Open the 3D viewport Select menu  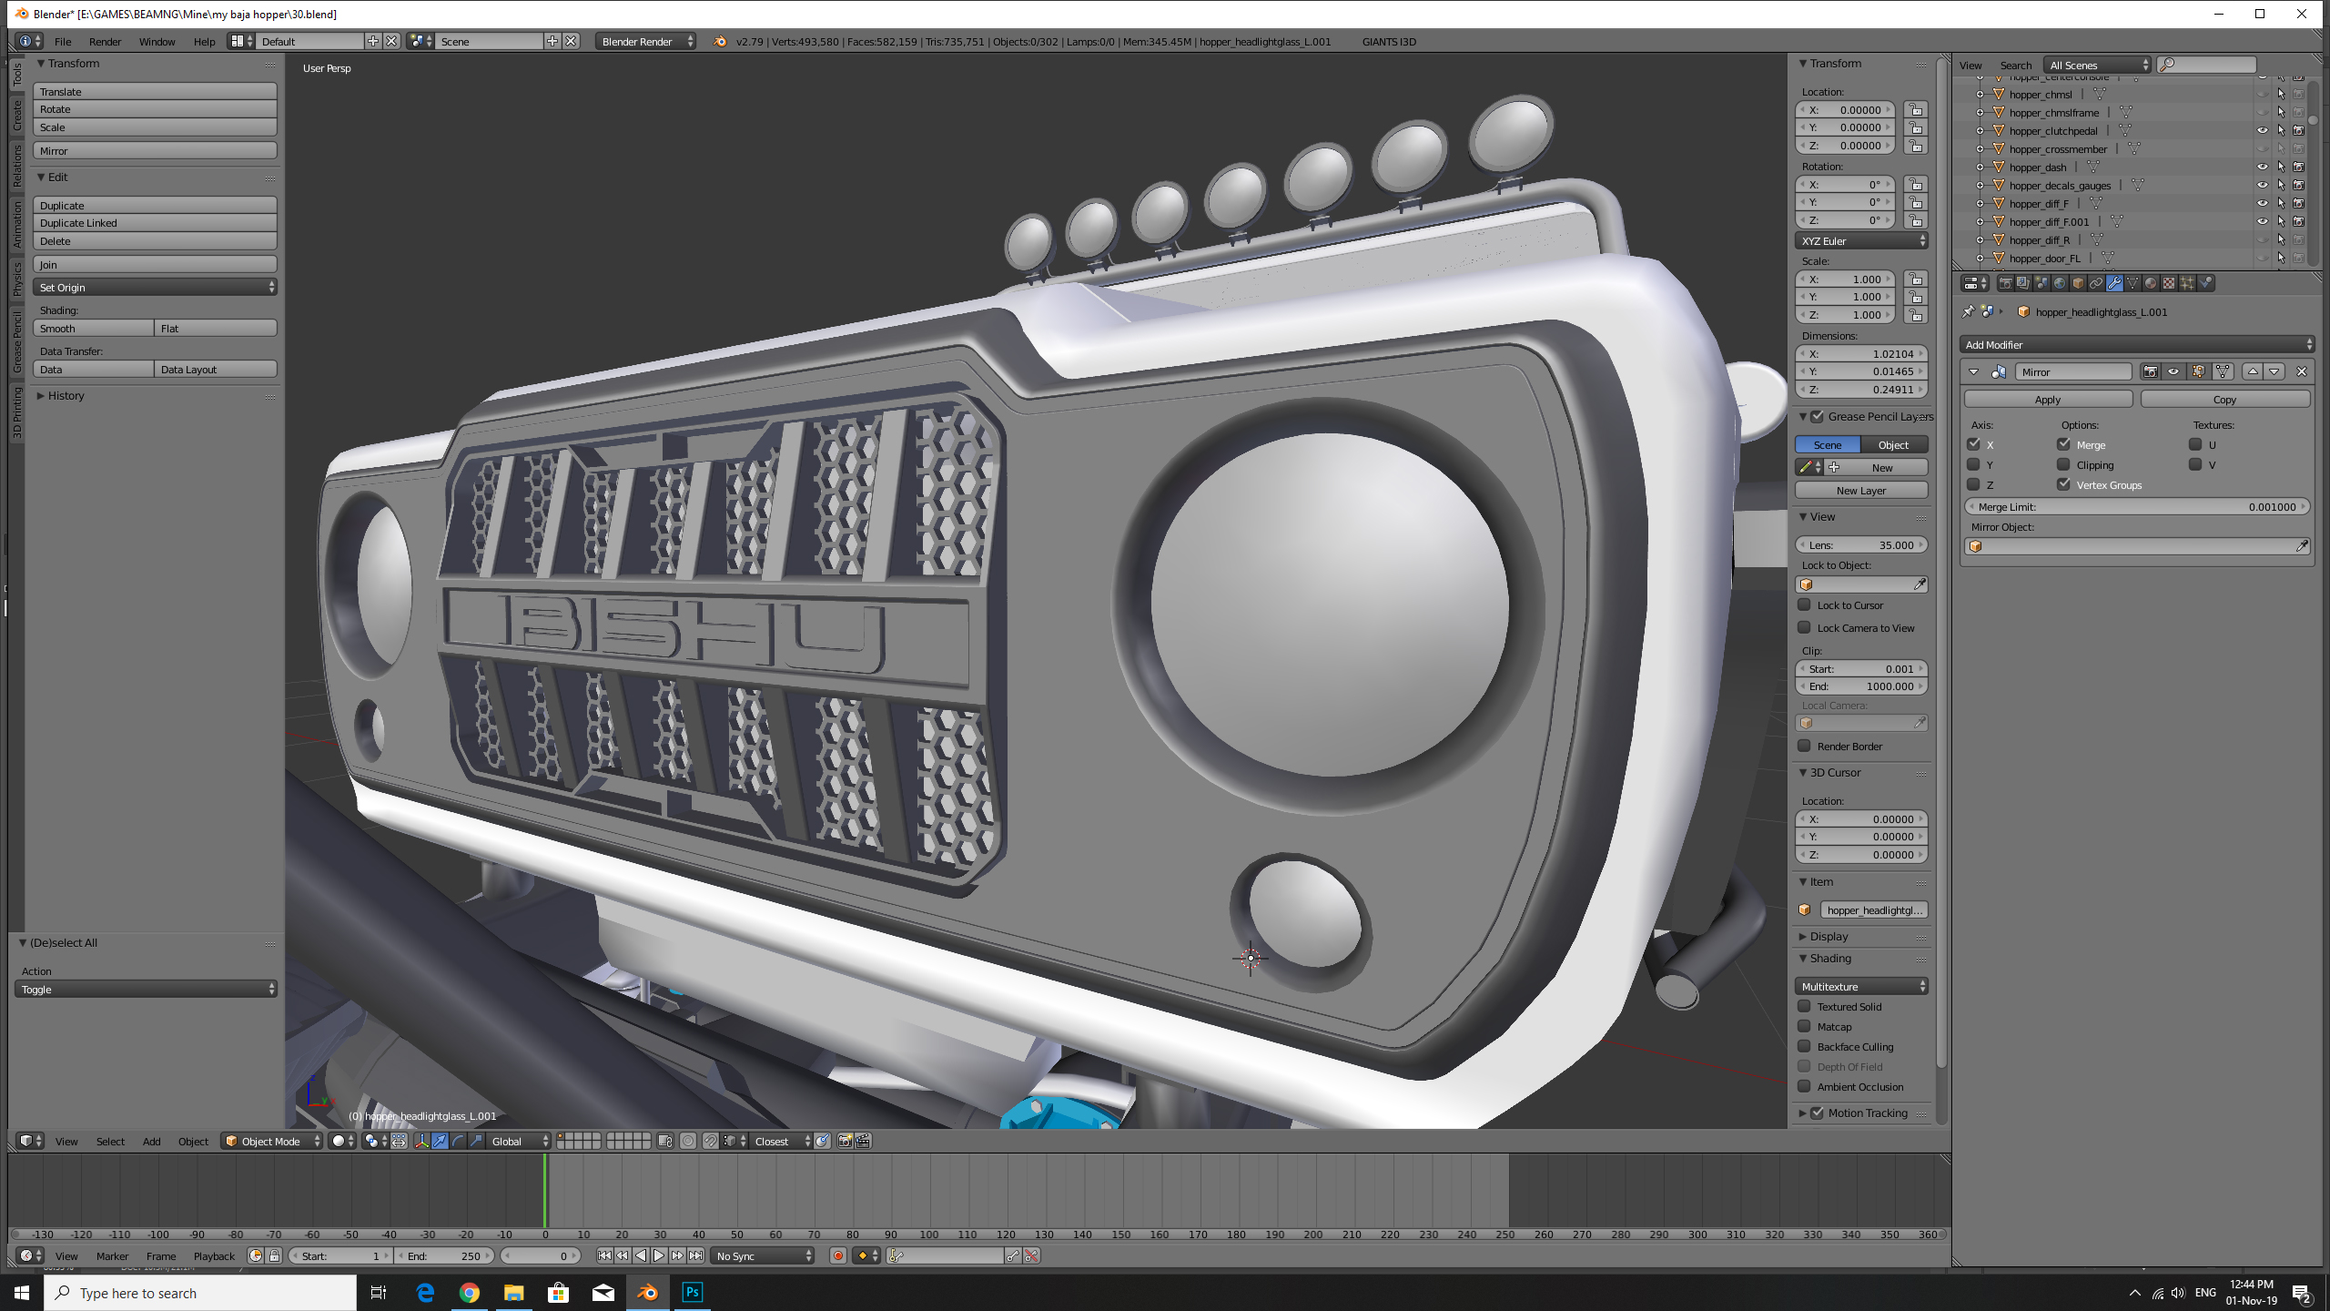pyautogui.click(x=110, y=1141)
